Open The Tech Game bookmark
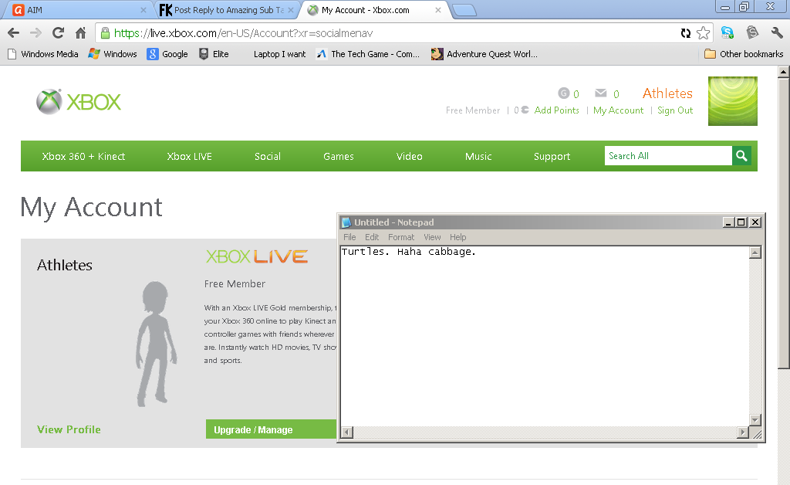Screen dimensions: 790x485 tap(368, 54)
